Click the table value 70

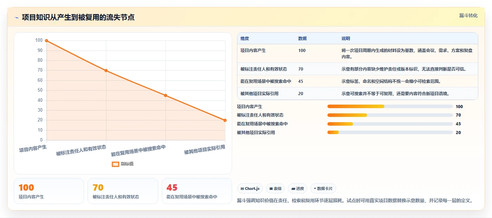(301, 69)
